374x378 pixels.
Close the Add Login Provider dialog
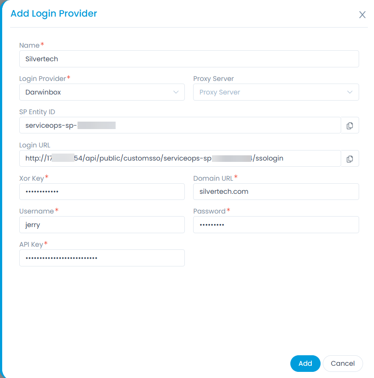[362, 15]
